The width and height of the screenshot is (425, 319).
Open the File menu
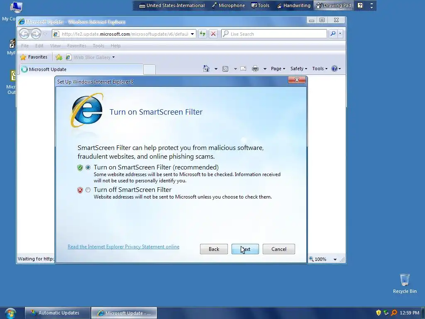pos(24,46)
